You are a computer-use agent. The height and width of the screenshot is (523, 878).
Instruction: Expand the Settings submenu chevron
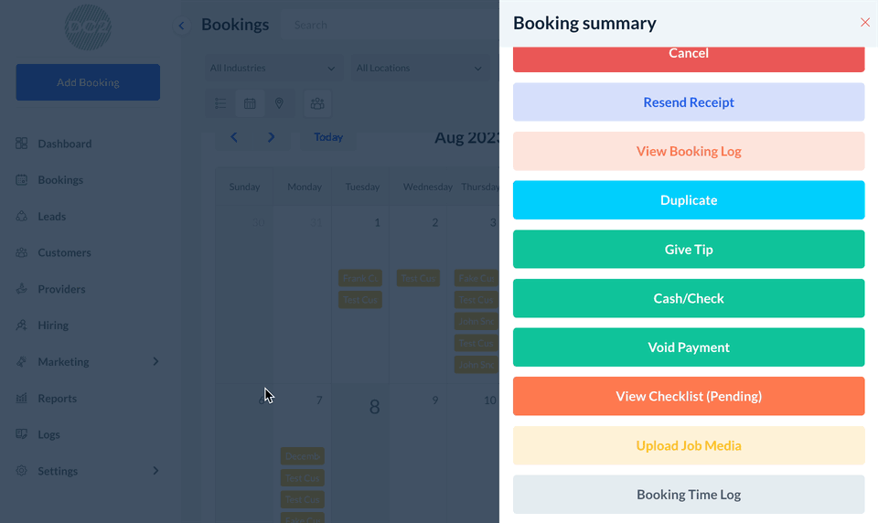click(x=155, y=470)
